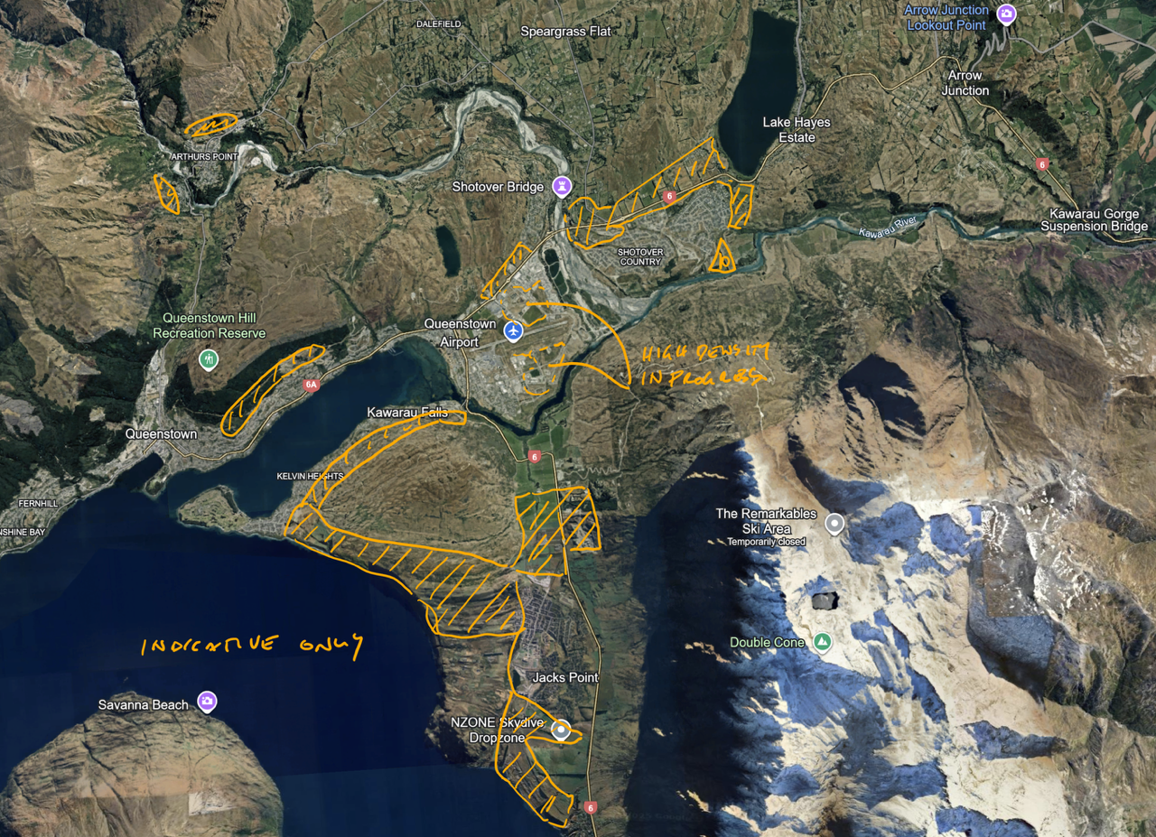
Task: Open the Savanna Beach camera marker
Action: click(x=208, y=702)
